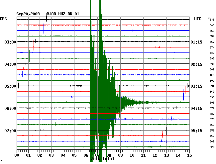Click the 02:15 UTC time label
The height and width of the screenshot is (164, 216).
pos(196,64)
